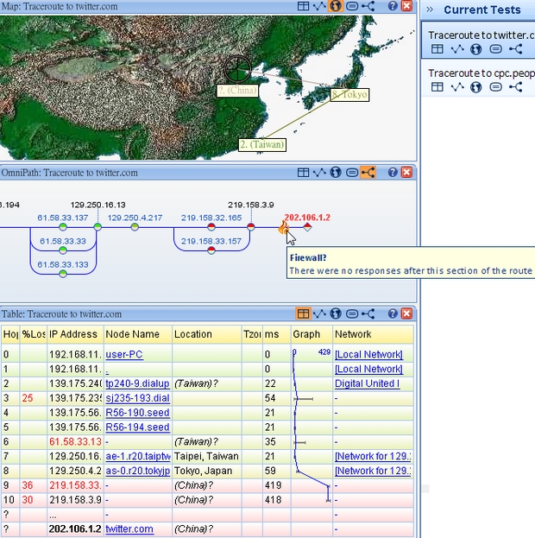Open summary view from Map panel title bar

pyautogui.click(x=352, y=6)
